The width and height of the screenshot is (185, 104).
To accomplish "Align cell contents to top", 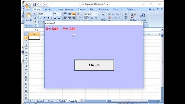I will tap(65, 14).
